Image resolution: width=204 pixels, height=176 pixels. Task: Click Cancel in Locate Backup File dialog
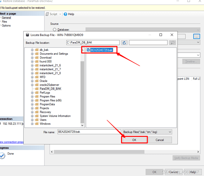point(160,140)
